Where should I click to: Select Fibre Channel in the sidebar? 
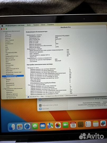(x=10, y=40)
